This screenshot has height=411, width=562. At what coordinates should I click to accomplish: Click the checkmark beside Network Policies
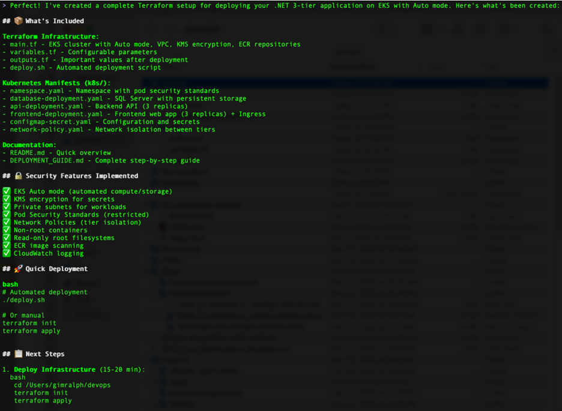coord(7,222)
